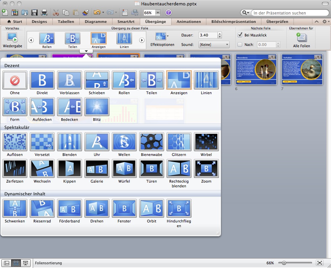The height and width of the screenshot is (268, 331).
Task: Switch to the Designs tab
Action: [39, 22]
